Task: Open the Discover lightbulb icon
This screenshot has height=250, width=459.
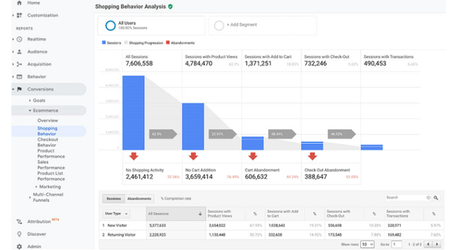Action: pos(19,234)
